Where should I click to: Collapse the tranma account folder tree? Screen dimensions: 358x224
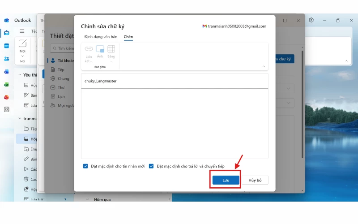coord(20,118)
